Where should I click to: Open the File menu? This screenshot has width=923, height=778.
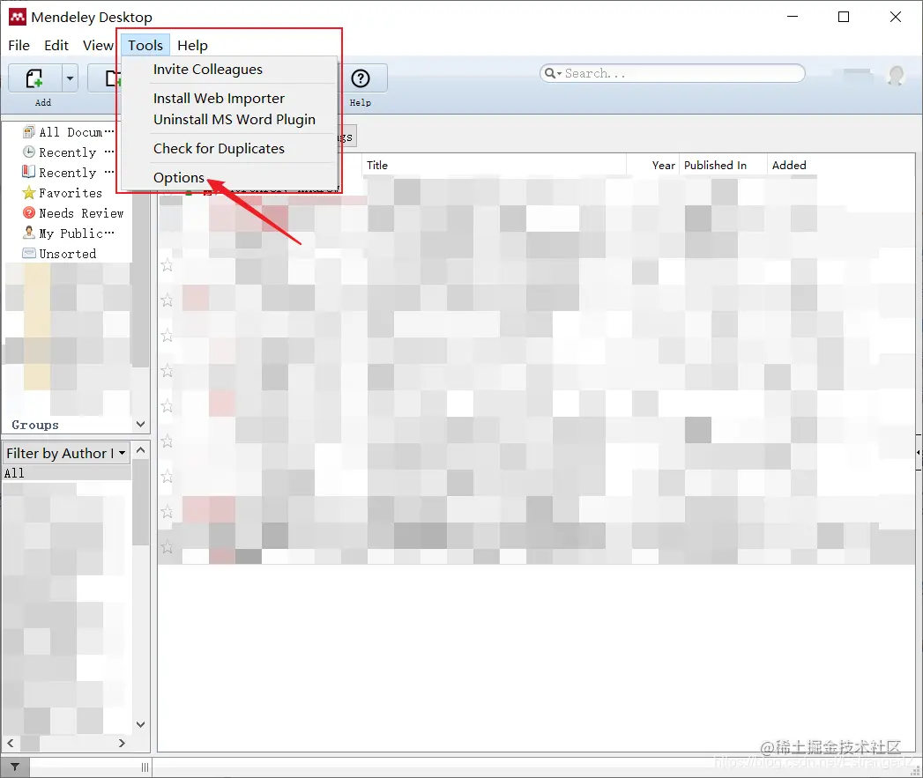pos(19,45)
